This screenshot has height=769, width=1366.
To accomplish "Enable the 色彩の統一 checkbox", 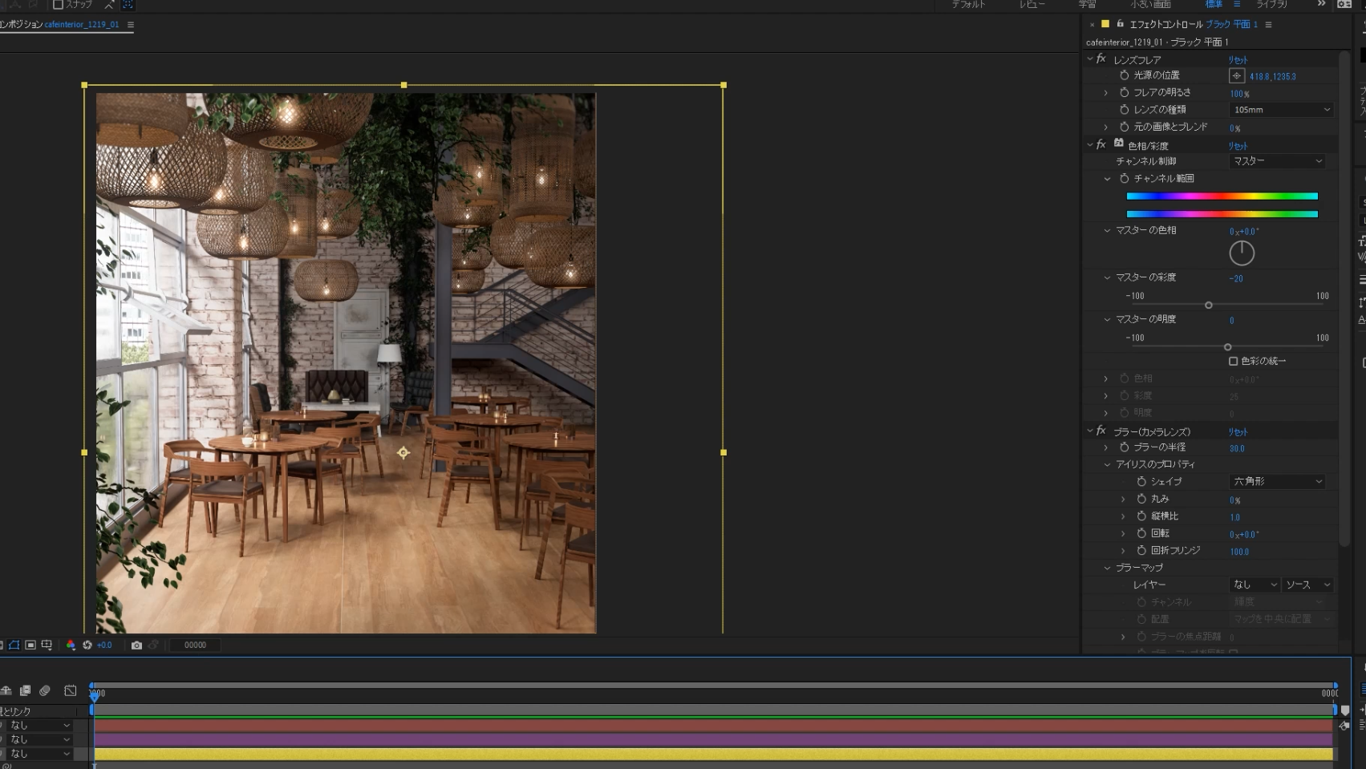I will point(1233,362).
